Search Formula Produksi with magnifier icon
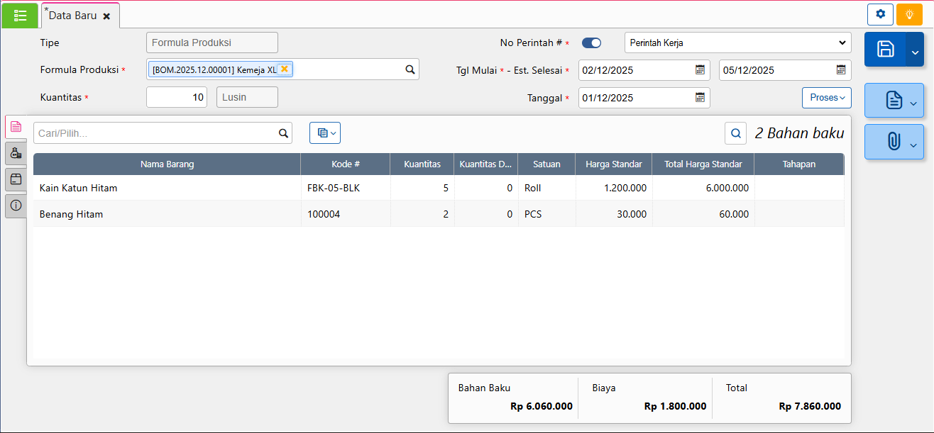This screenshot has height=433, width=934. (x=410, y=69)
